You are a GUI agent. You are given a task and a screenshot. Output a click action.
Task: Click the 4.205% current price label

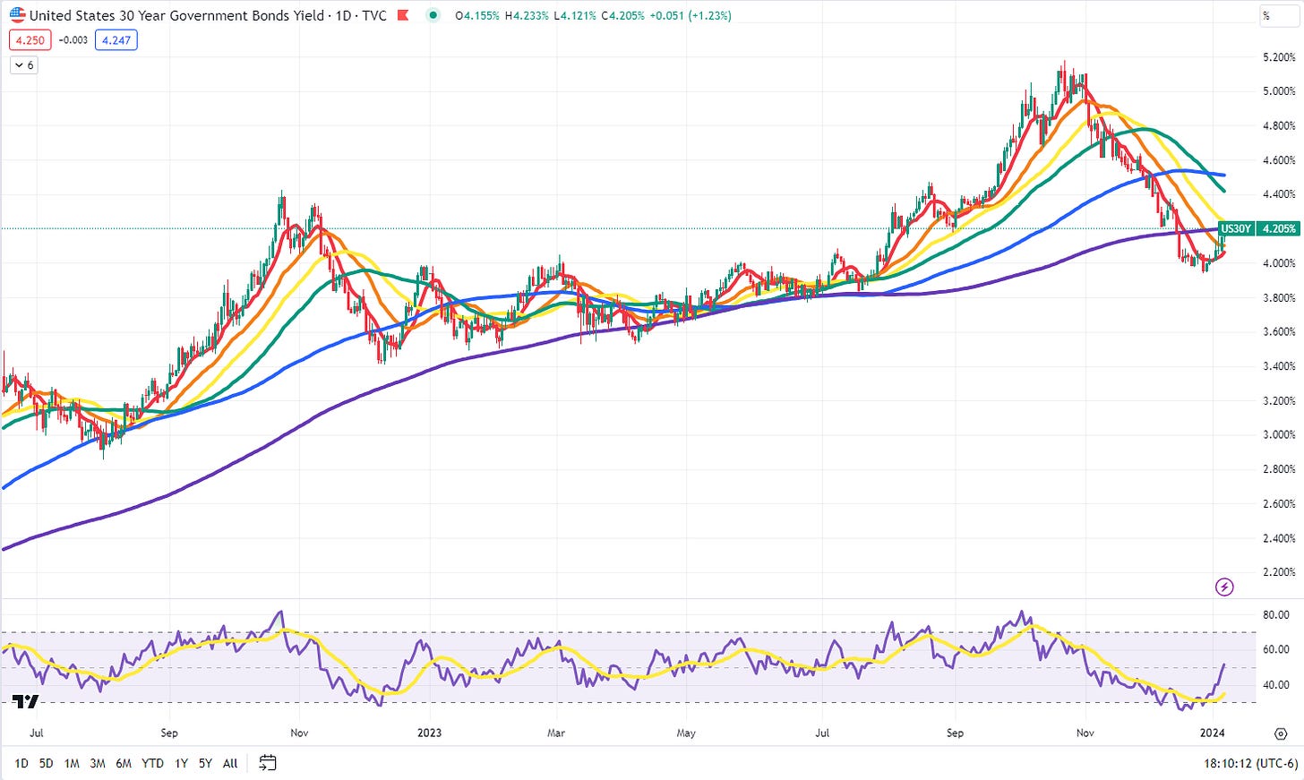pyautogui.click(x=1278, y=228)
